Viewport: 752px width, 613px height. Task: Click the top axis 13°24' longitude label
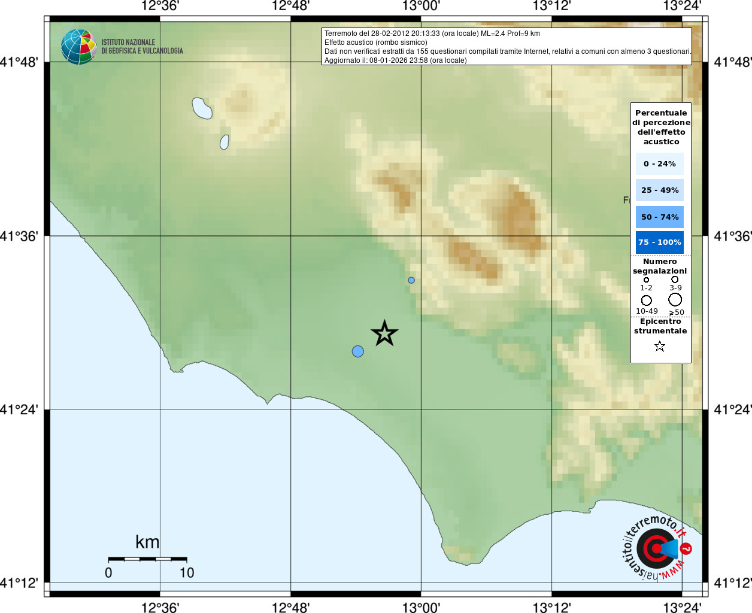[x=682, y=6]
